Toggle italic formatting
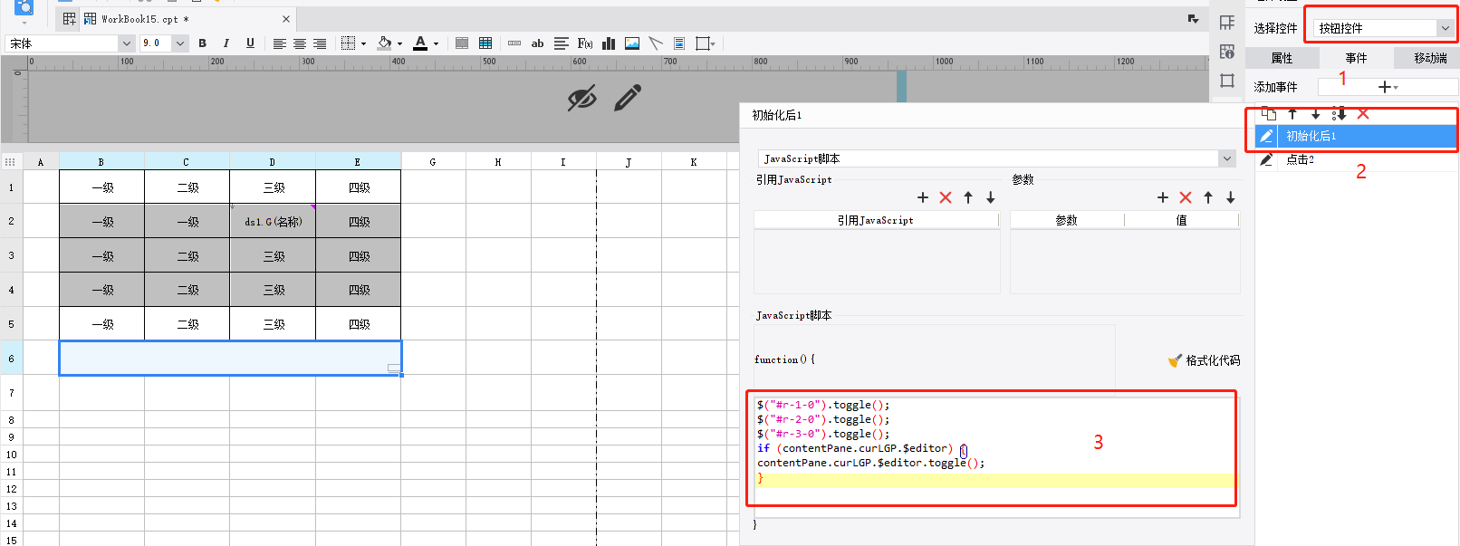The width and height of the screenshot is (1460, 546). click(x=226, y=43)
